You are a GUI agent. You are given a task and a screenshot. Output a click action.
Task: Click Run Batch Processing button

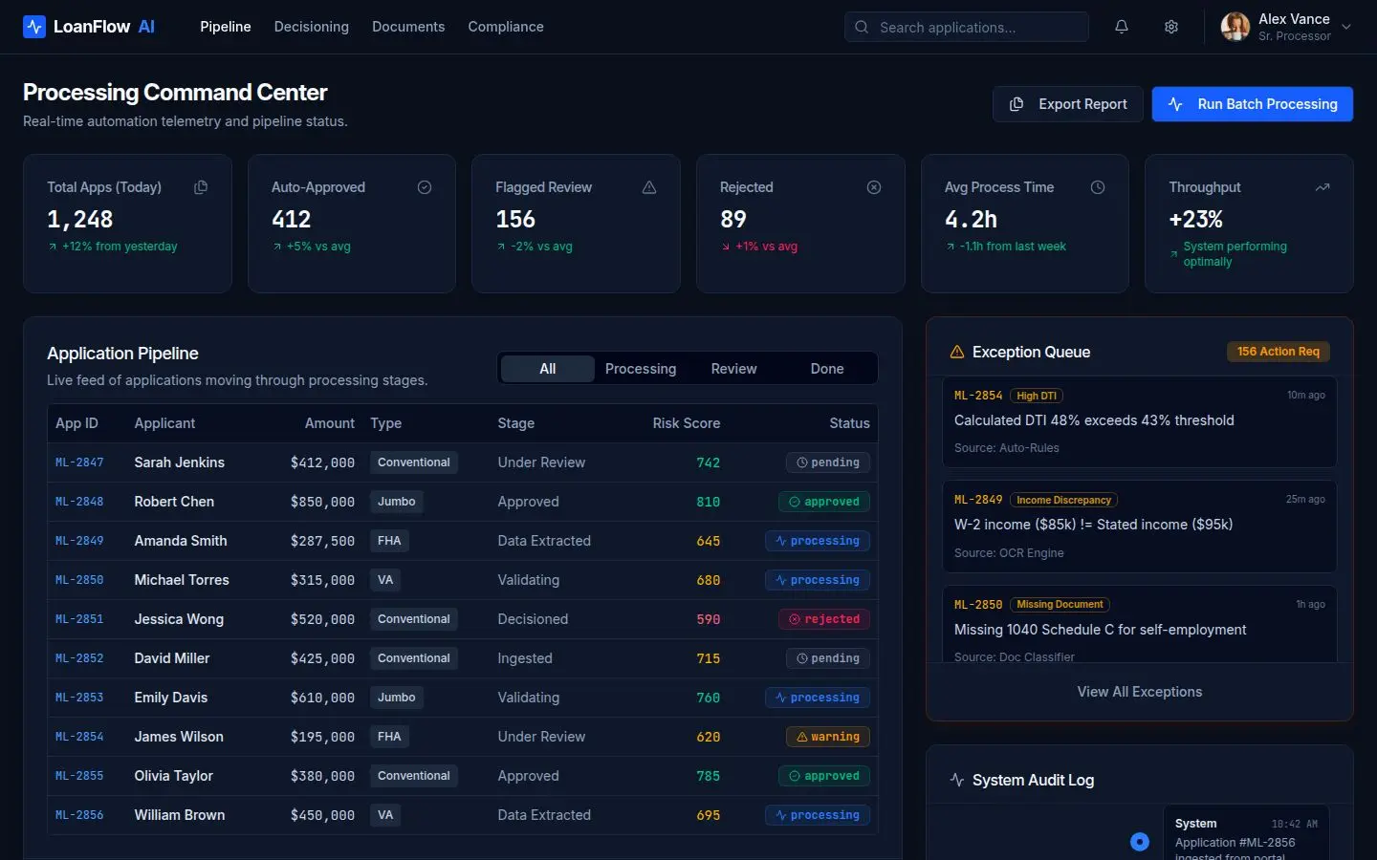(x=1252, y=104)
